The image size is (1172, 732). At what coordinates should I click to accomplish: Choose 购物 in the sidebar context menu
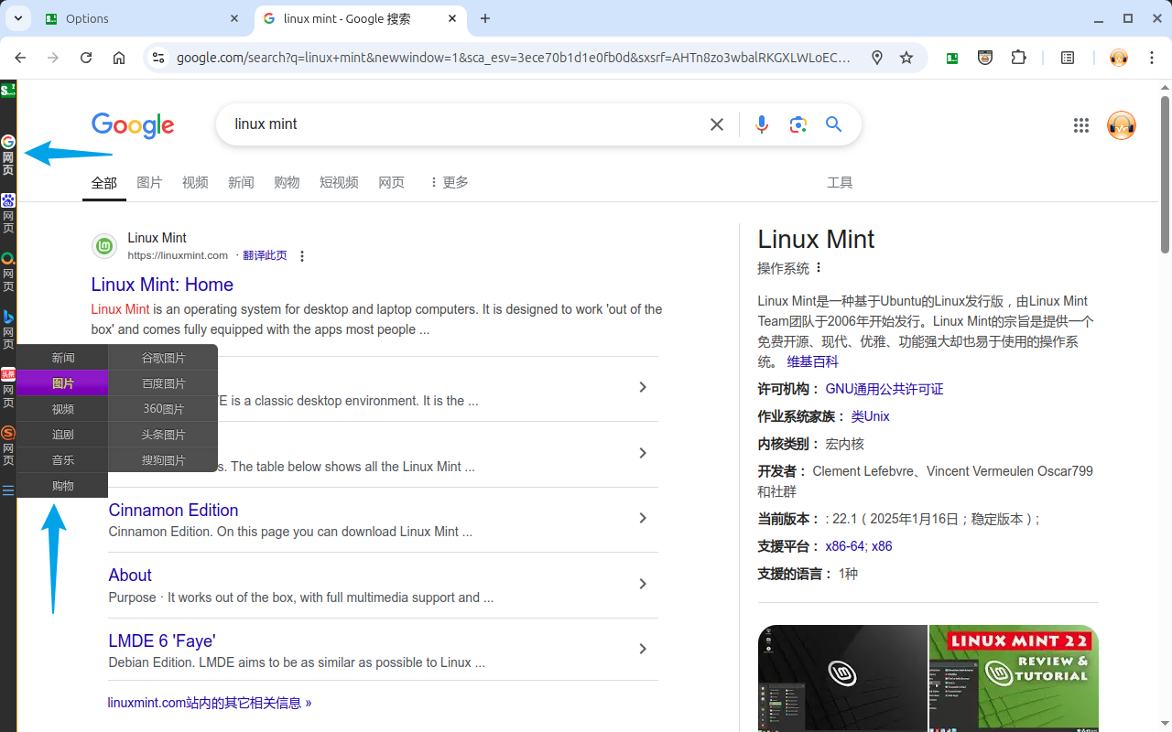pos(62,485)
